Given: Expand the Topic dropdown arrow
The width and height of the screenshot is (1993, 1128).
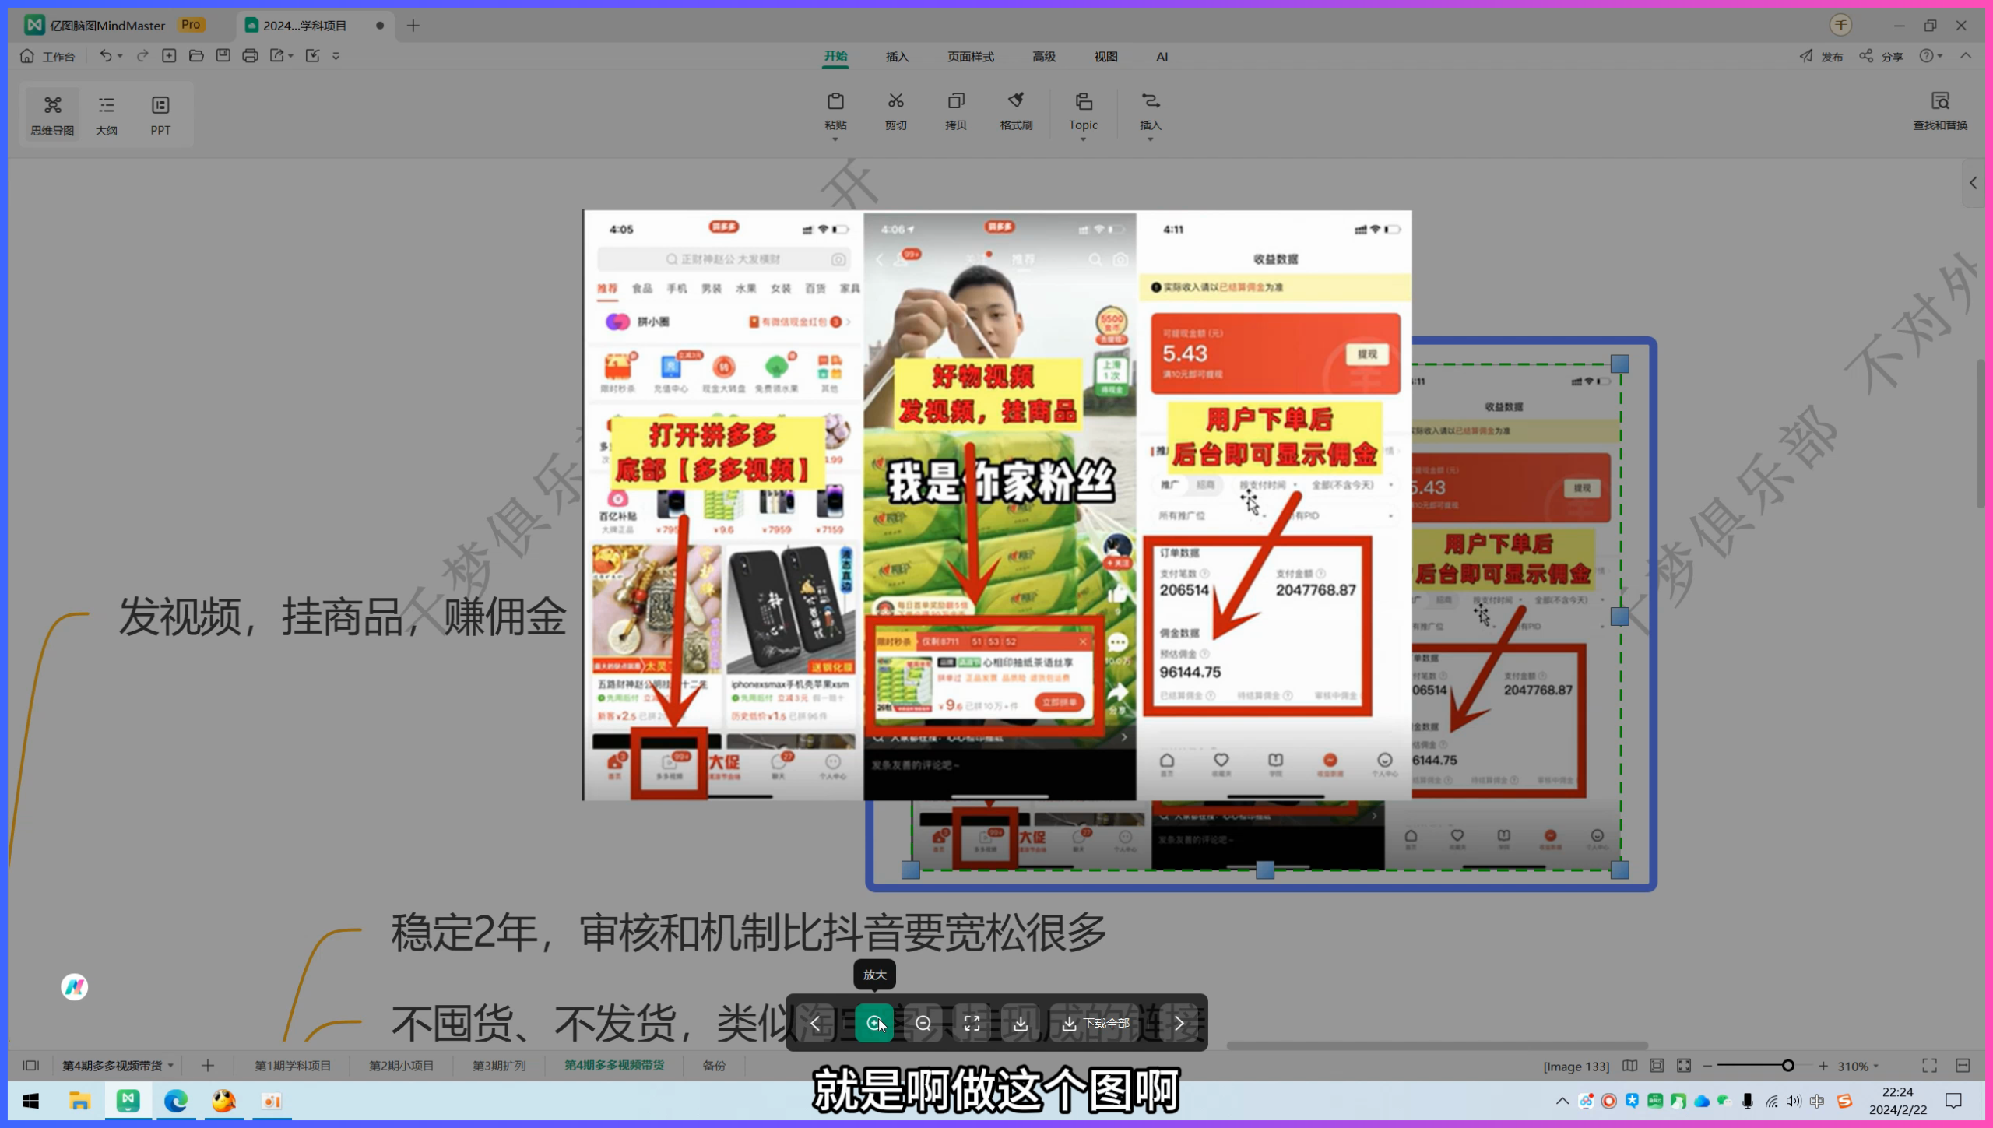Looking at the screenshot, I should pos(1083,139).
